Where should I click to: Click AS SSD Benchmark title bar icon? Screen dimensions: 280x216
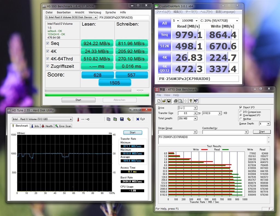tap(44, 6)
